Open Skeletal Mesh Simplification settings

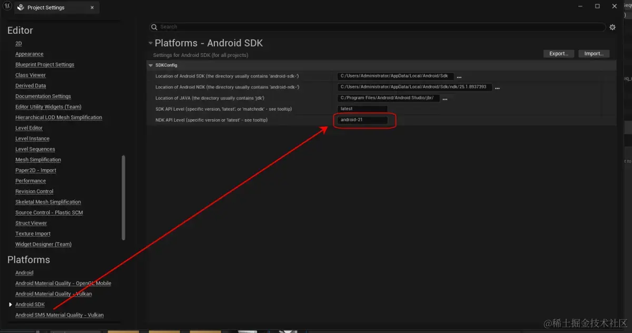(x=48, y=202)
